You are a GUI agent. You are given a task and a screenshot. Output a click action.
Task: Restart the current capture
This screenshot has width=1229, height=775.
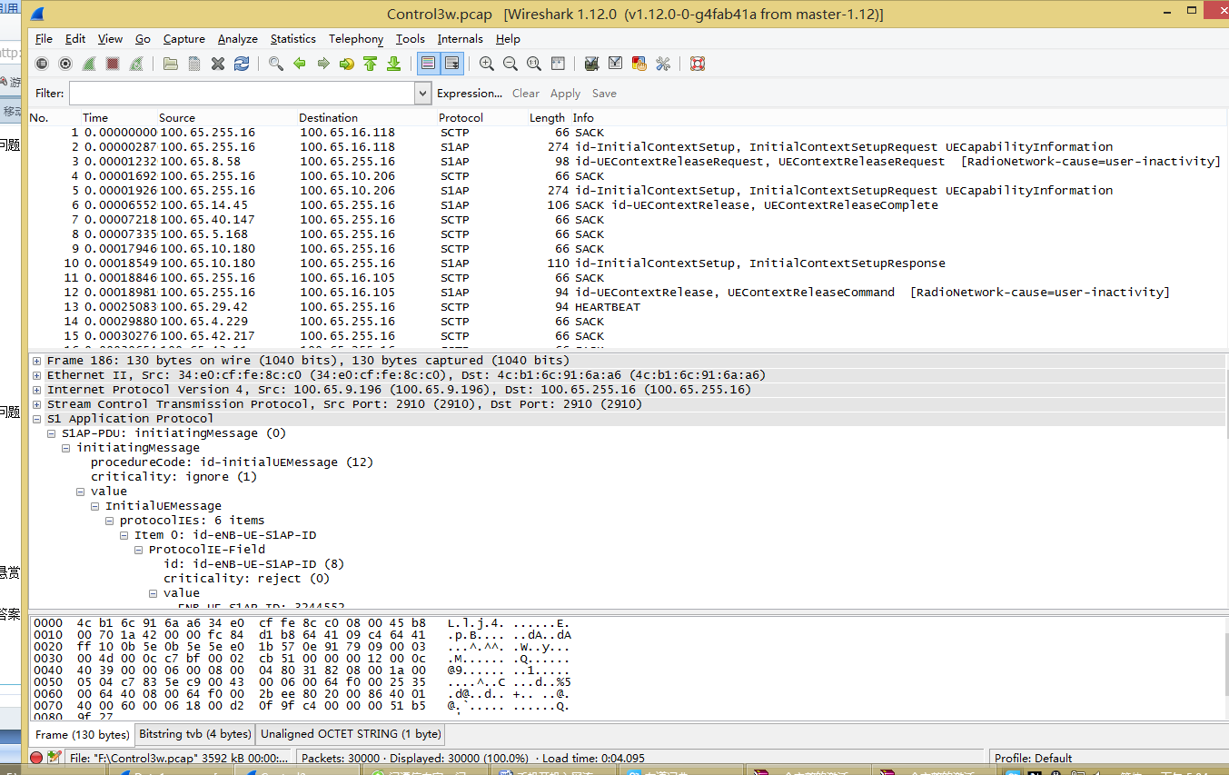[136, 64]
